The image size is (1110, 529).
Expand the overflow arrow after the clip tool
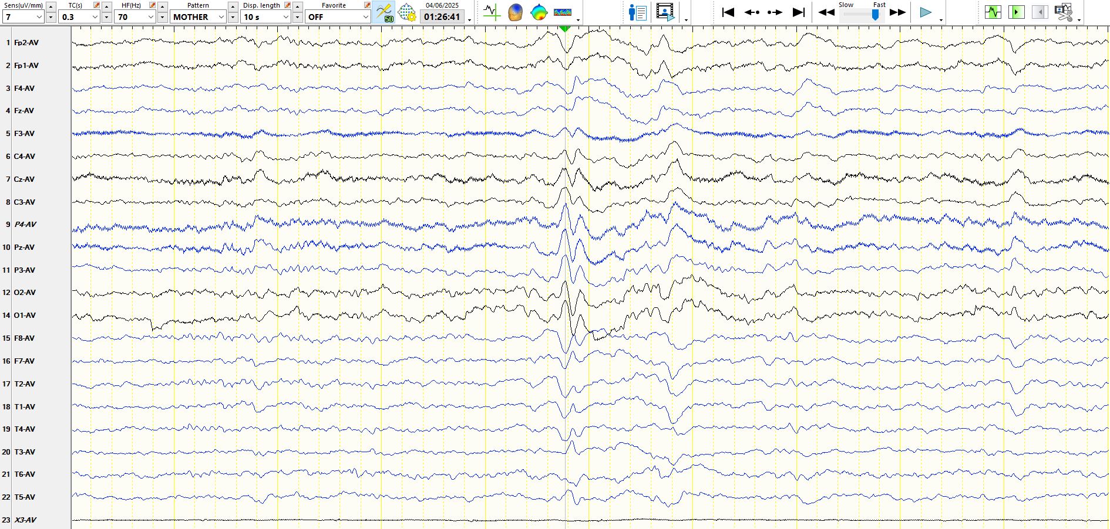[x=1079, y=20]
